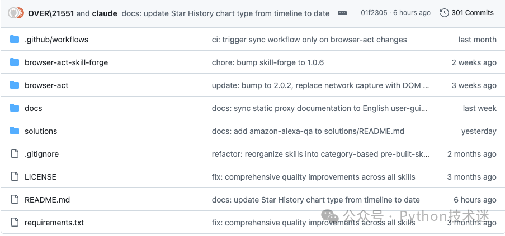505x236 pixels.
Task: Click the README.md file icon
Action: pos(15,199)
